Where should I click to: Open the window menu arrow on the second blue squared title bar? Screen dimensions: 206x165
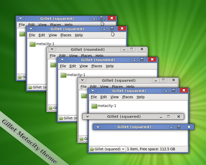31,28
